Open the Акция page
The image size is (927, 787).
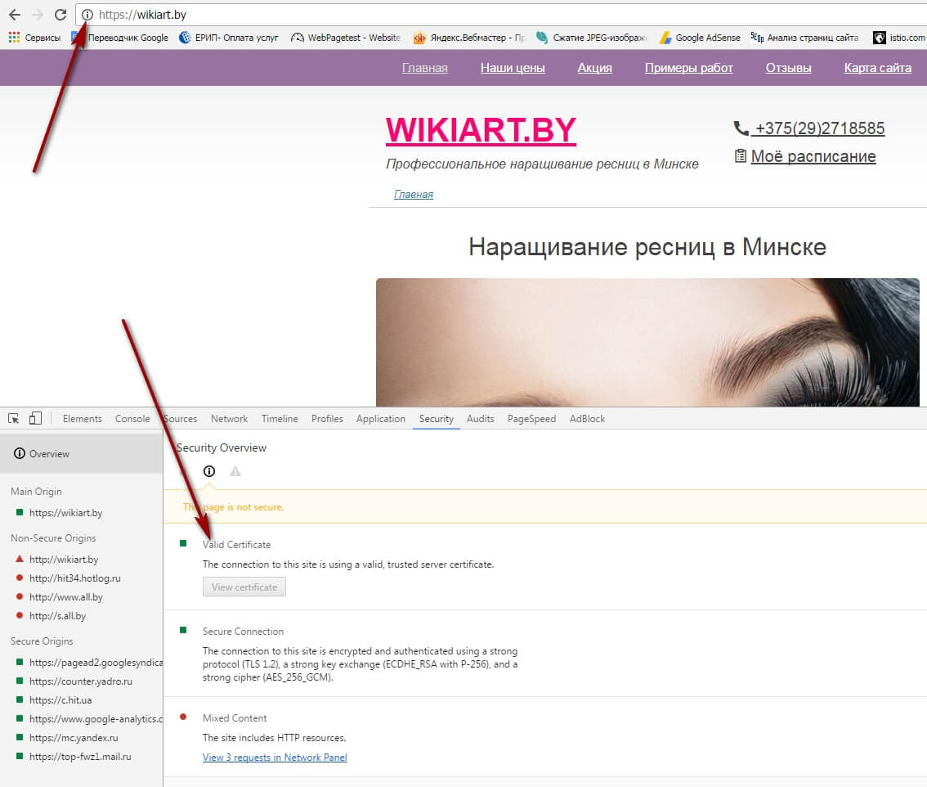(x=595, y=67)
